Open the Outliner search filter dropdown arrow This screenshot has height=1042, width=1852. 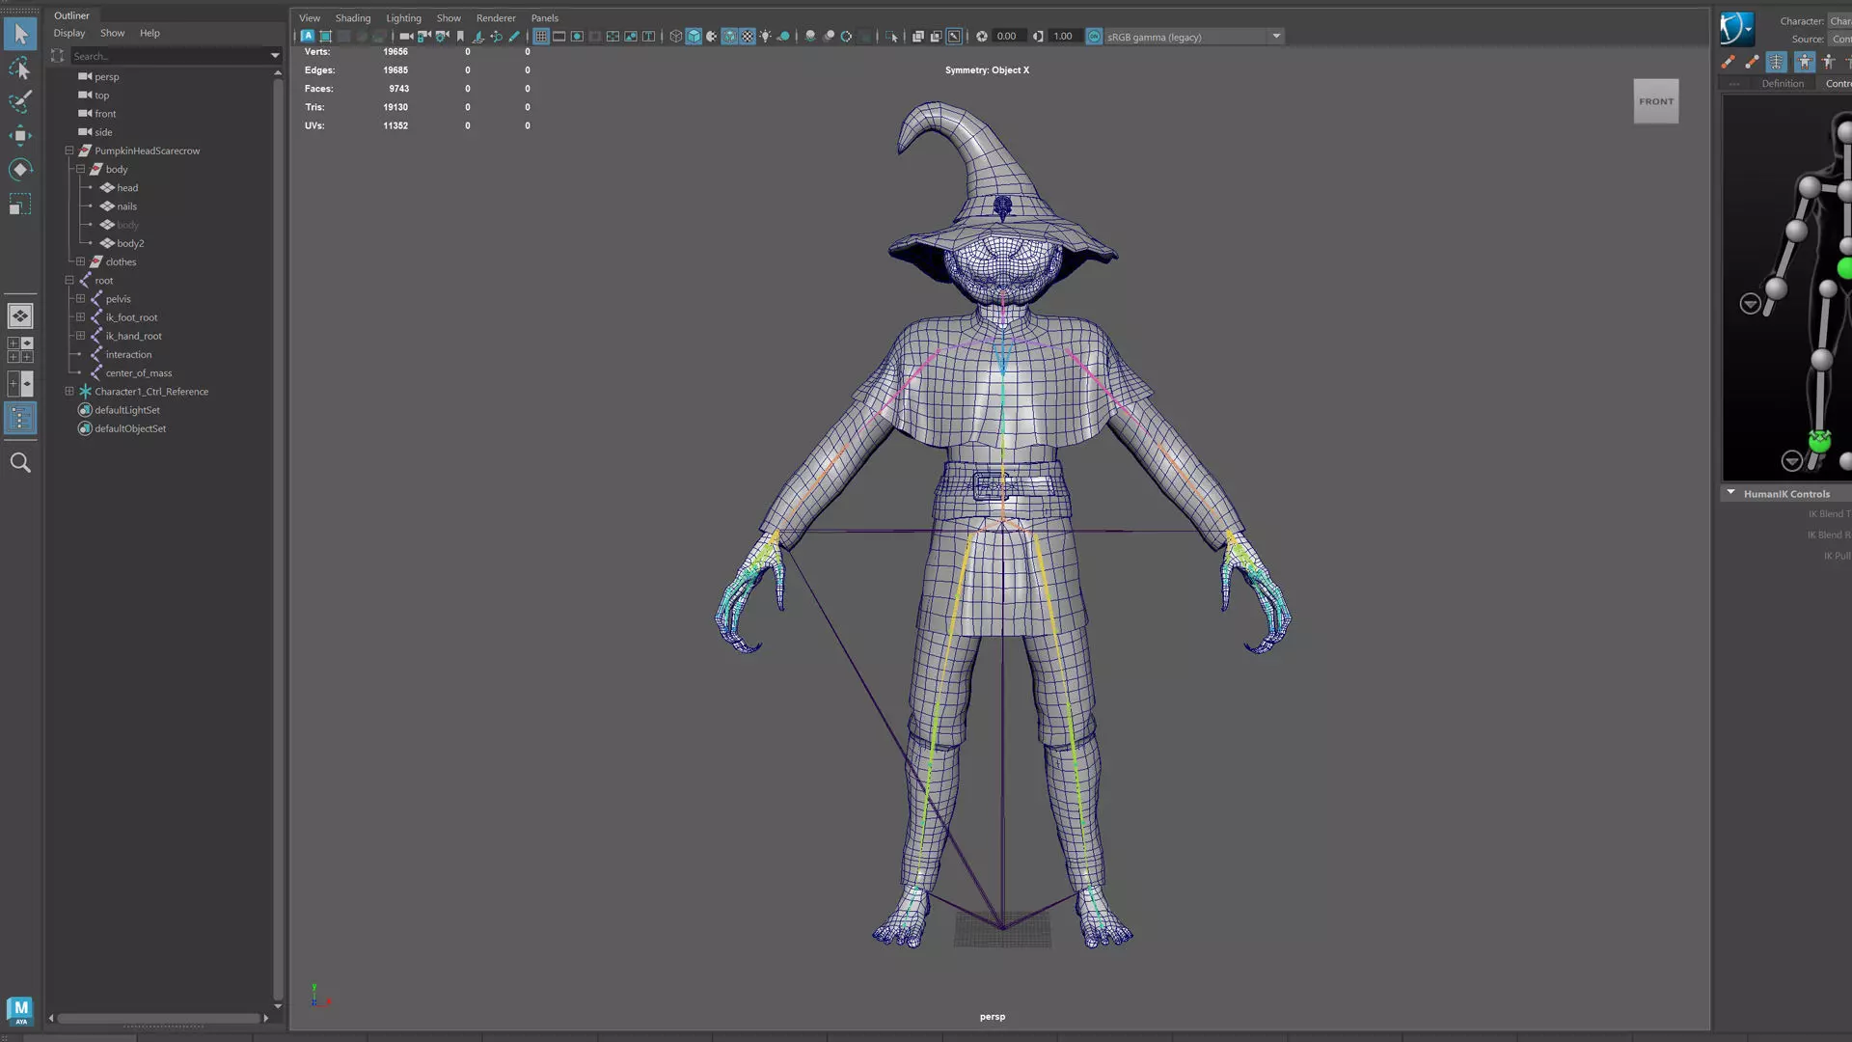pyautogui.click(x=275, y=56)
